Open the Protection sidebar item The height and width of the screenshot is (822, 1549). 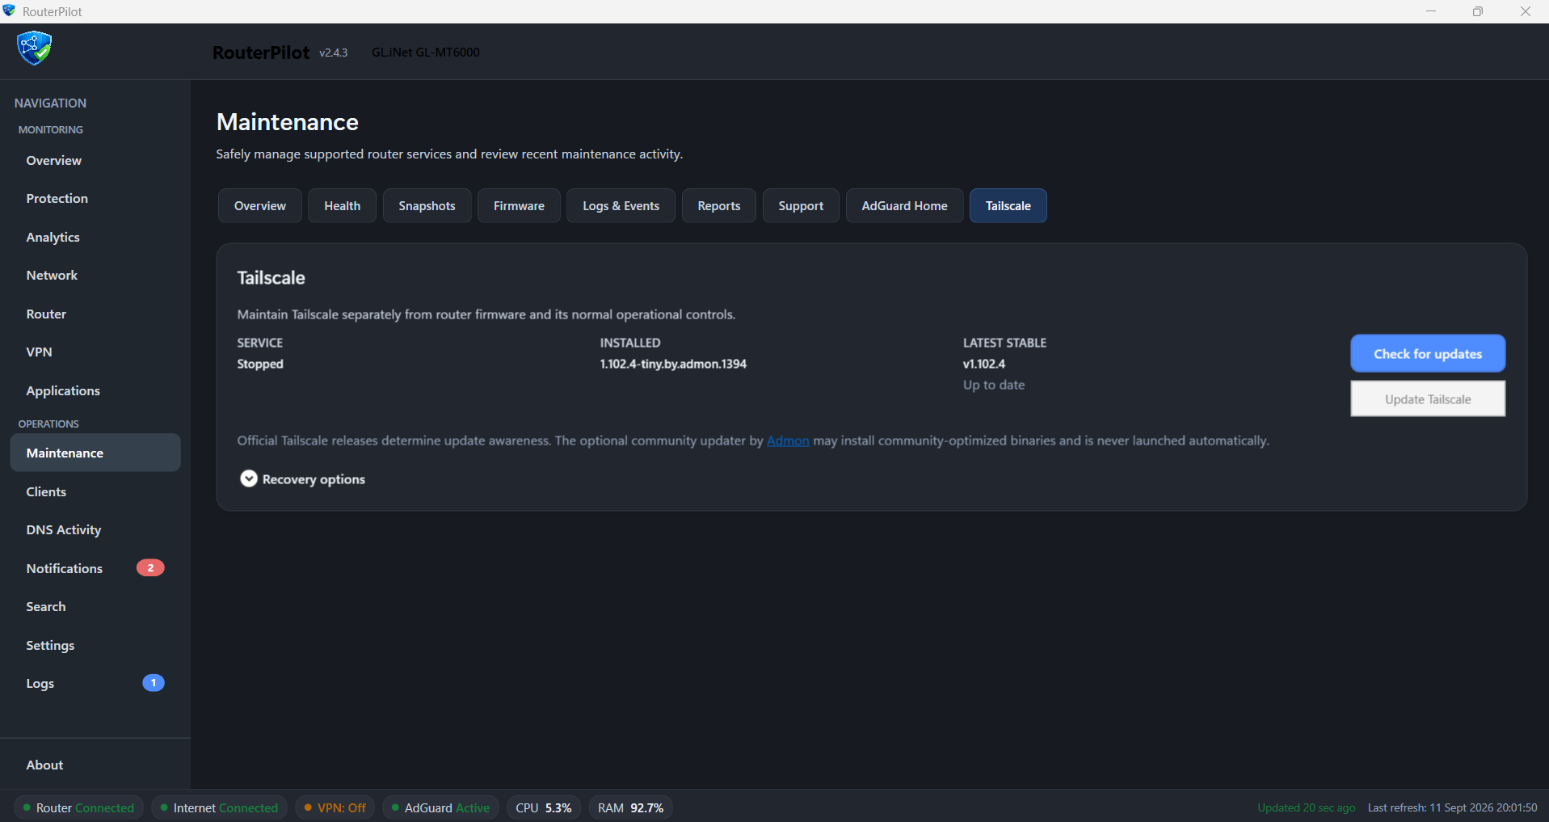95,198
